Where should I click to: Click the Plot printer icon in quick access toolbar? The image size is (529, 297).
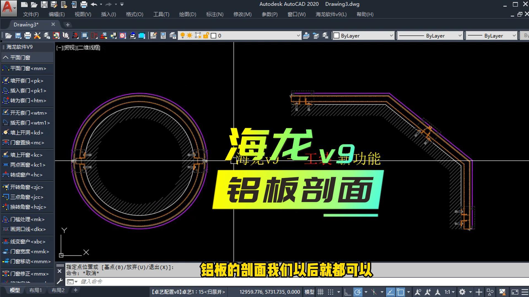pyautogui.click(x=84, y=4)
